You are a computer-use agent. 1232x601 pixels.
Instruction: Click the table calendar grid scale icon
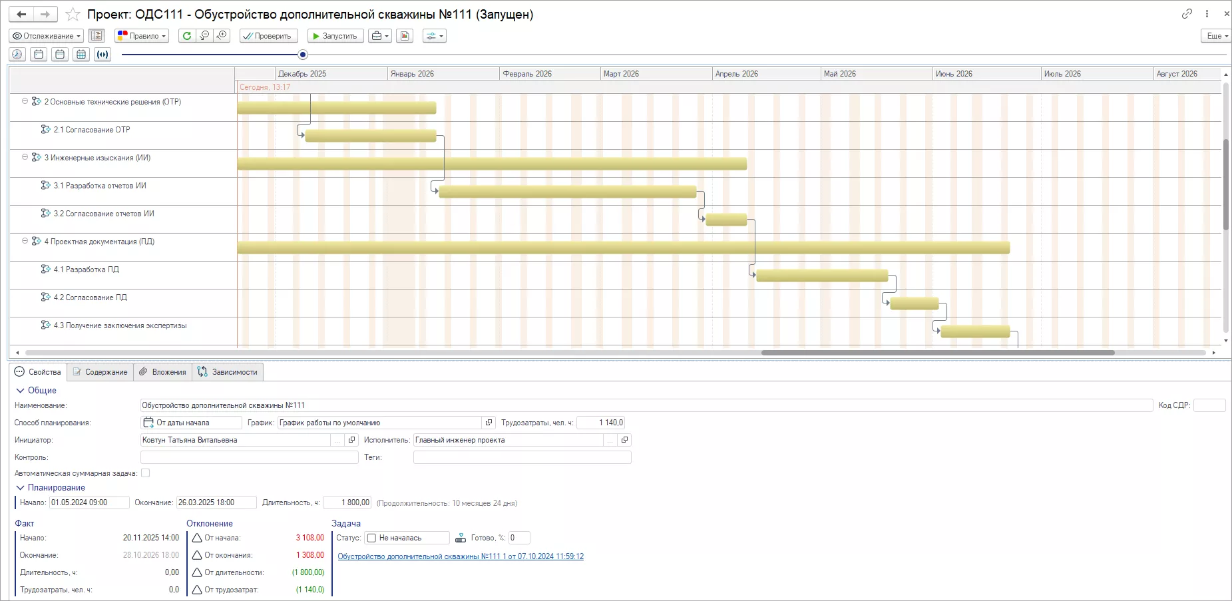pos(81,55)
